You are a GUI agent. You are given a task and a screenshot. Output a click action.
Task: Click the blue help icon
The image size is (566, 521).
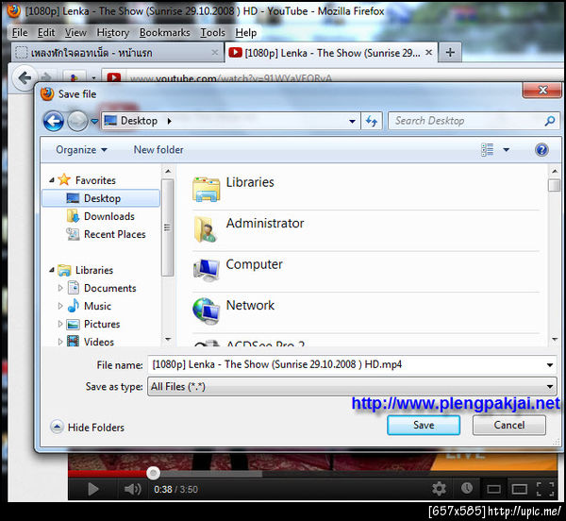pos(541,150)
